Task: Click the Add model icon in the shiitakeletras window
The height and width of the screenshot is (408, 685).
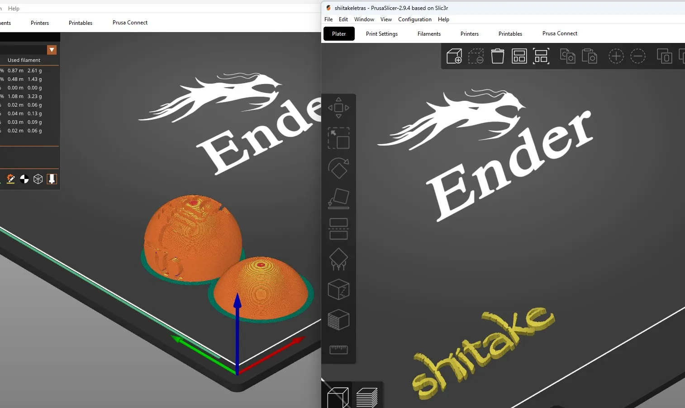Action: pos(454,56)
